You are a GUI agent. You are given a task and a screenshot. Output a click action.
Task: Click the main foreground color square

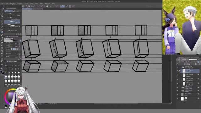[1, 72]
